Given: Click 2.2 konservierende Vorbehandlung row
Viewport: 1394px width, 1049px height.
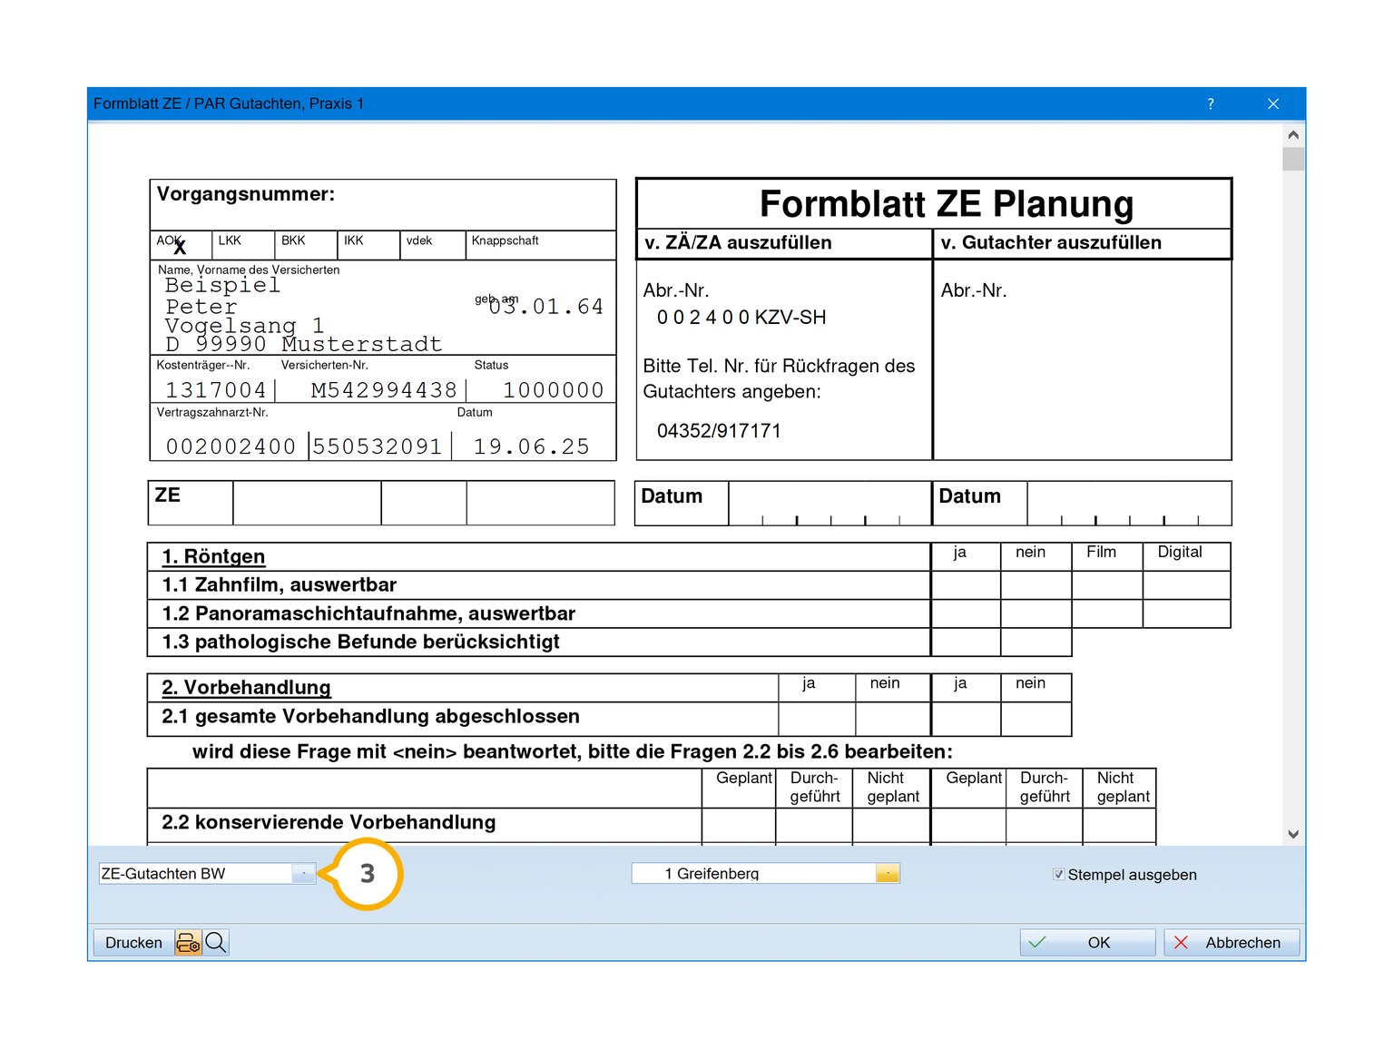Looking at the screenshot, I should [425, 824].
